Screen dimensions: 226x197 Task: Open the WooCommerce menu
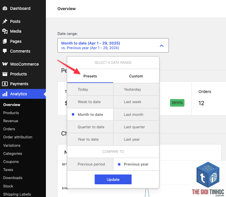[23, 64]
